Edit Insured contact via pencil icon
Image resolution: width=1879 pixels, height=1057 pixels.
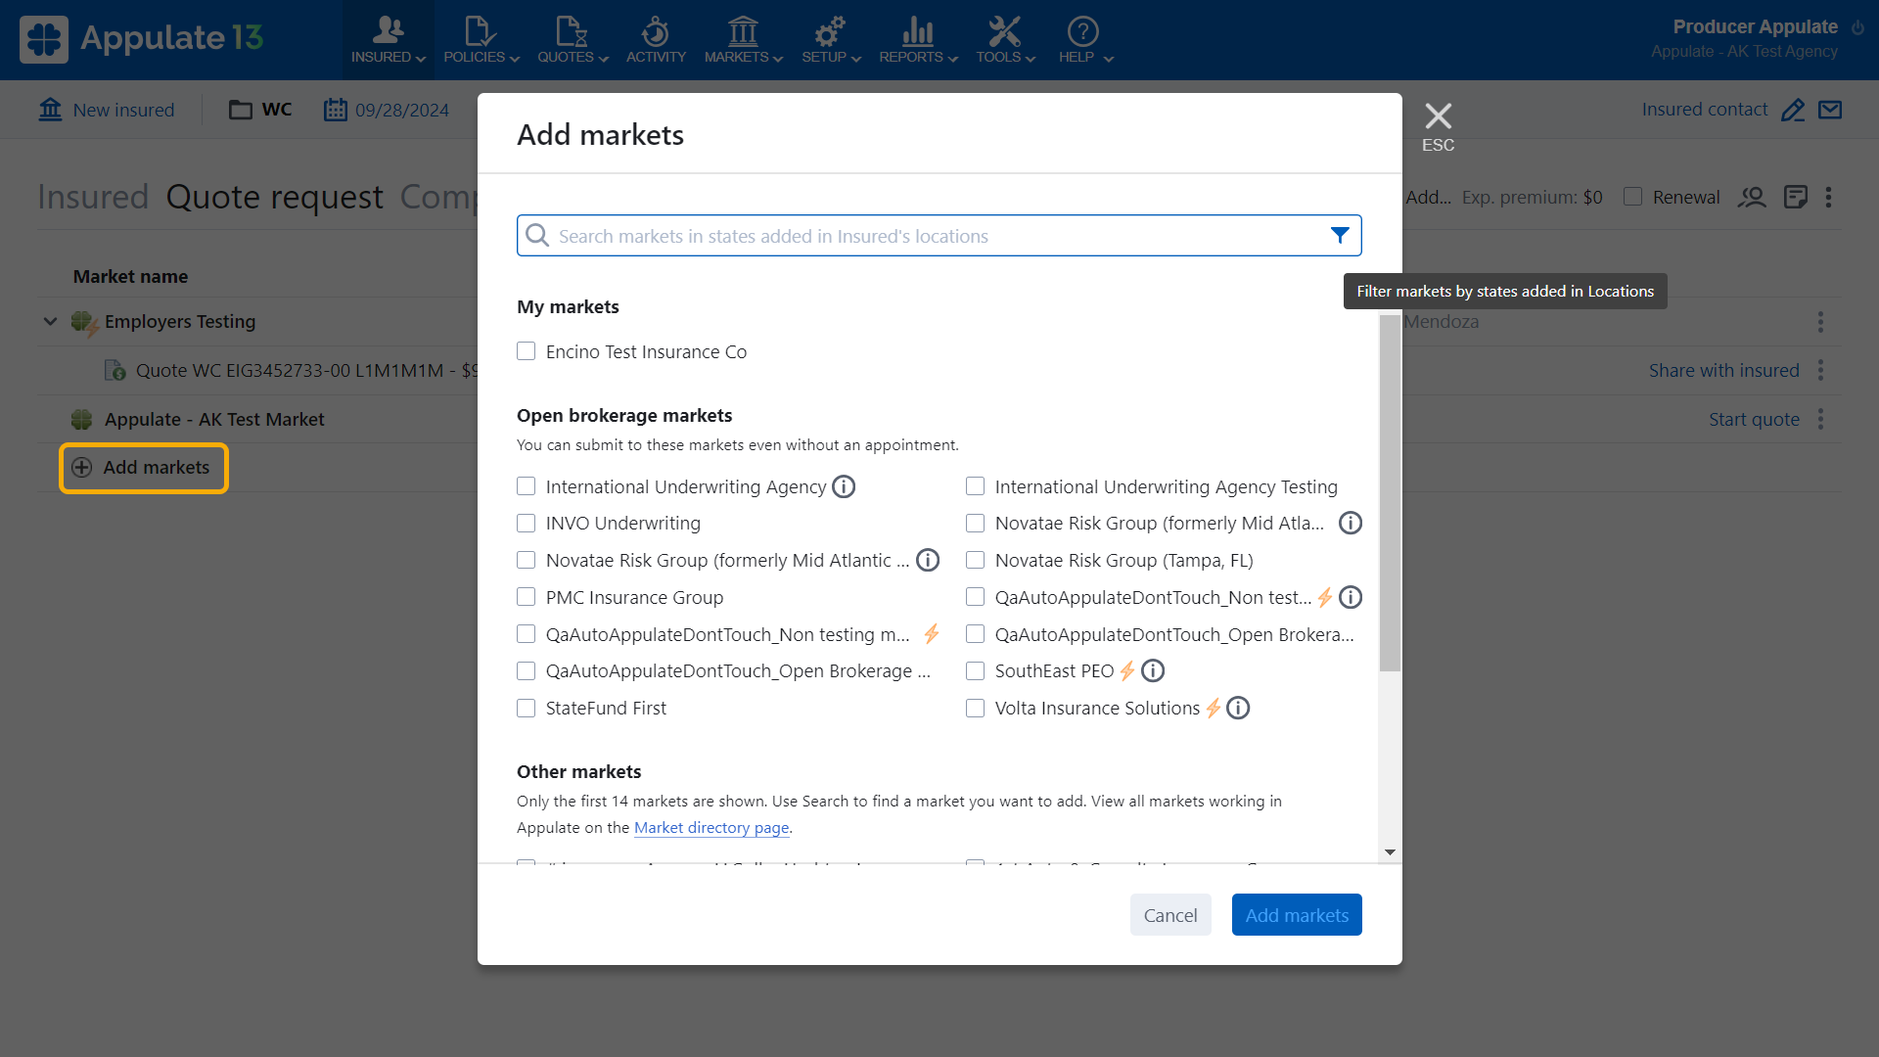pyautogui.click(x=1794, y=110)
